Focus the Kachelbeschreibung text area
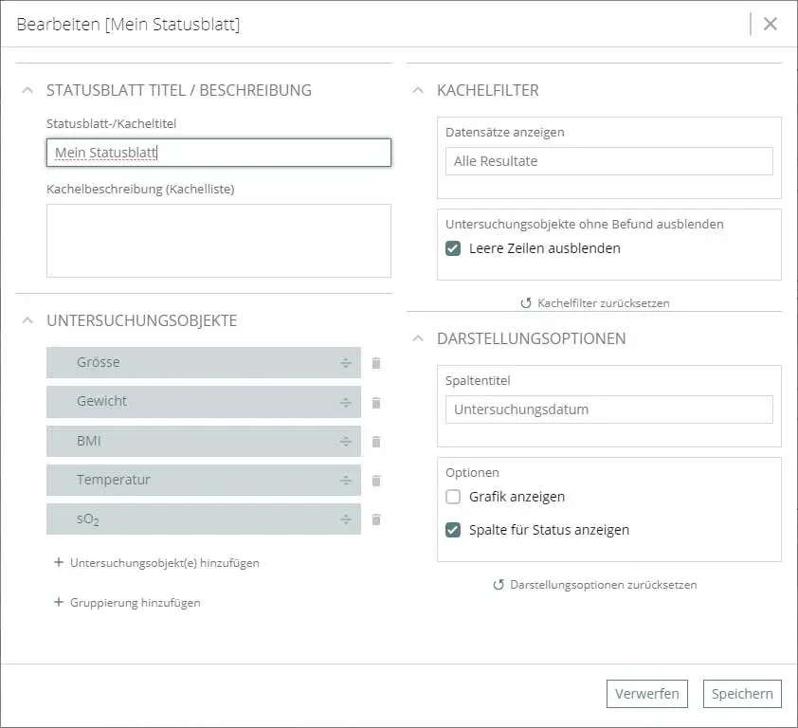798x728 pixels. 219,241
